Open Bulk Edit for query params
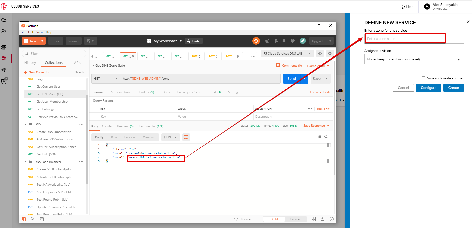 [323, 109]
